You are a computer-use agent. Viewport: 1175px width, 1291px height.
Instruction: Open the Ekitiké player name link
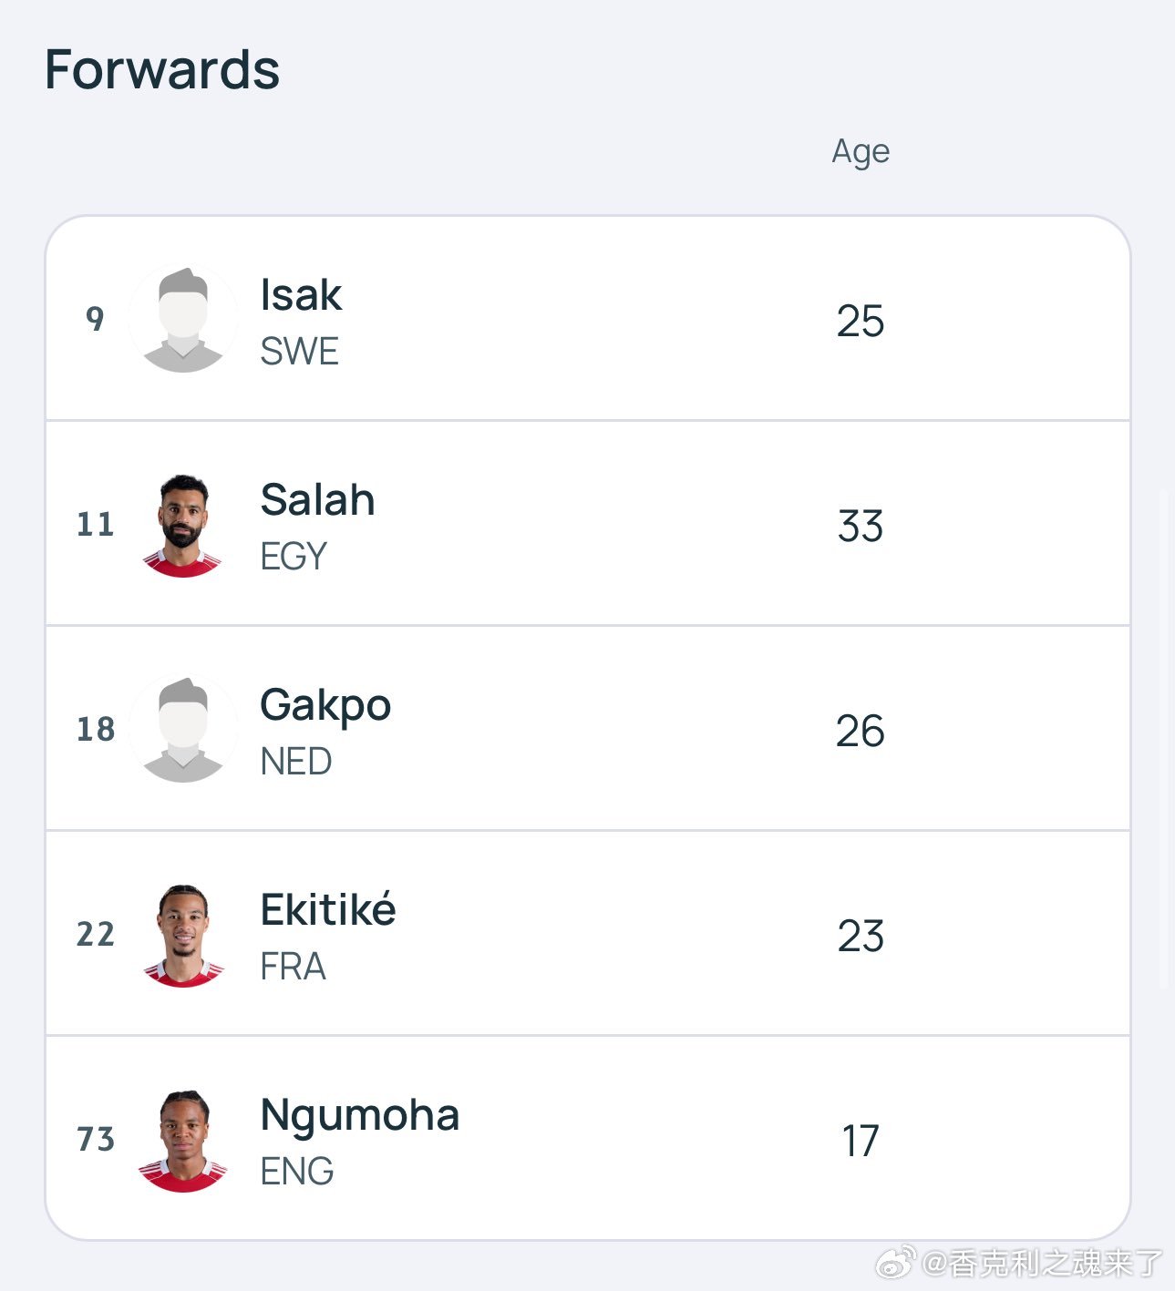tap(328, 909)
